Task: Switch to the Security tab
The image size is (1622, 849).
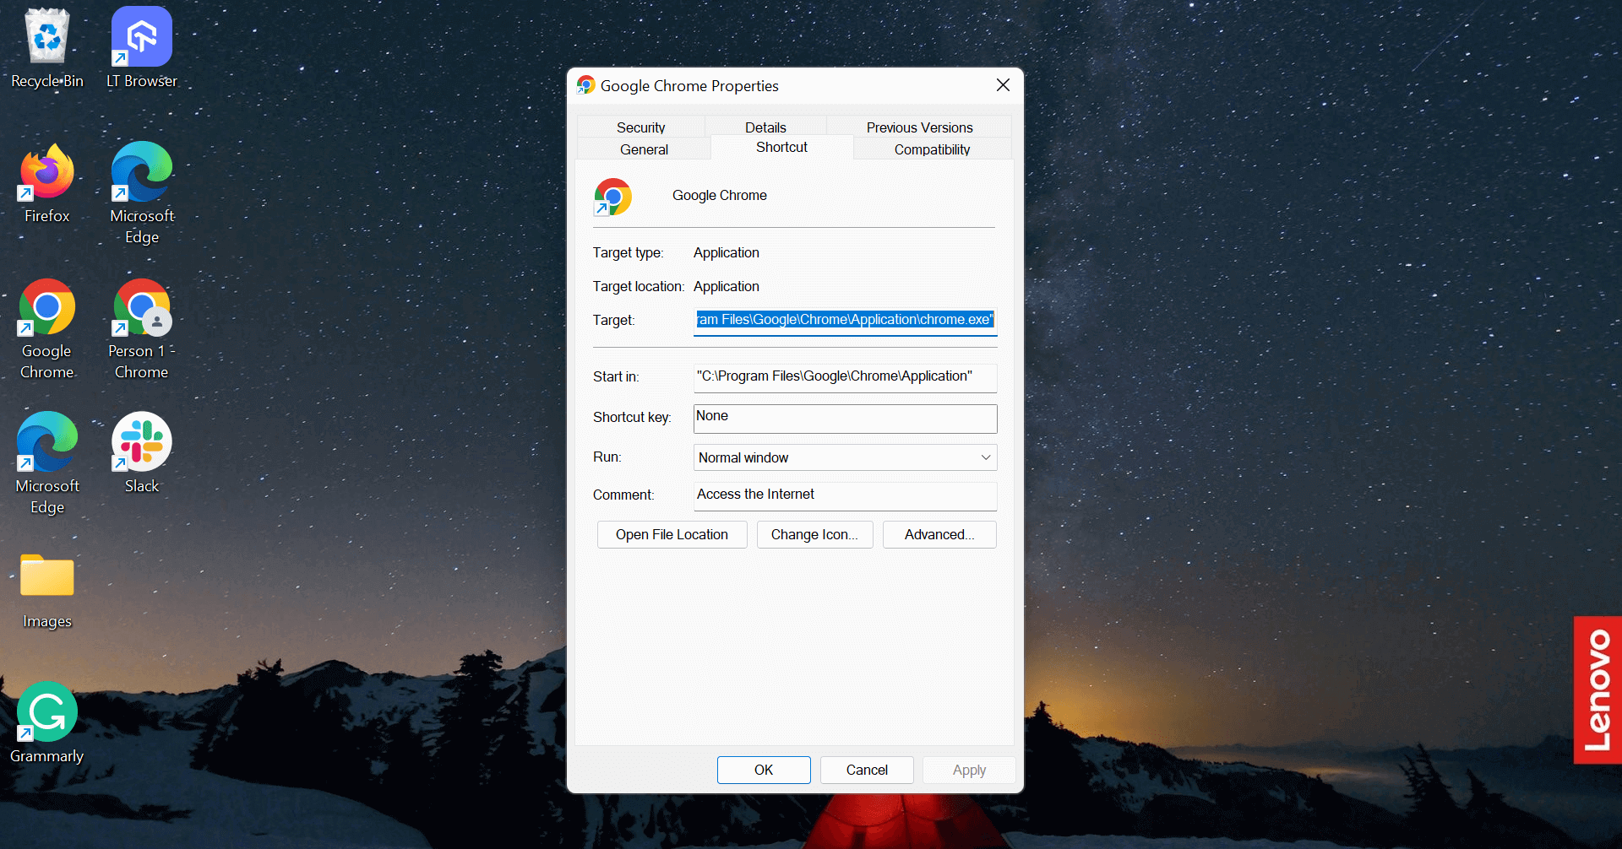Action: (x=641, y=127)
